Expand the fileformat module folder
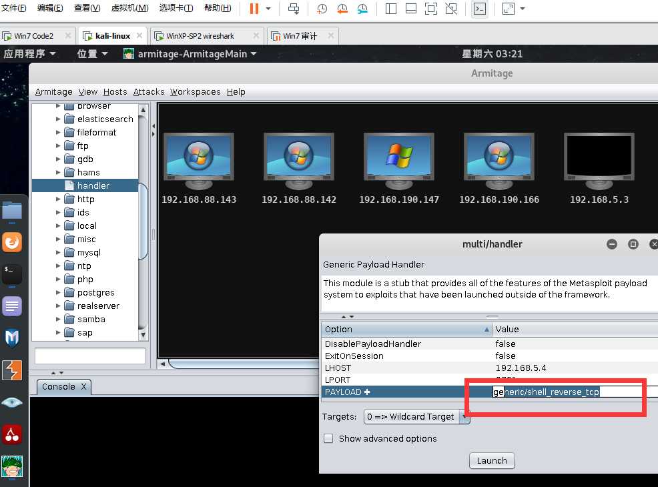Screen dimensions: 658x487 tap(58, 133)
